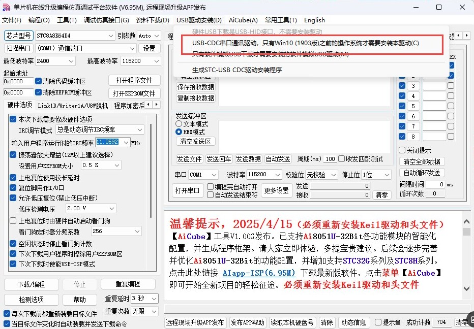Open the 编程(O) menu
The width and height of the screenshot is (474, 329).
(x=39, y=20)
